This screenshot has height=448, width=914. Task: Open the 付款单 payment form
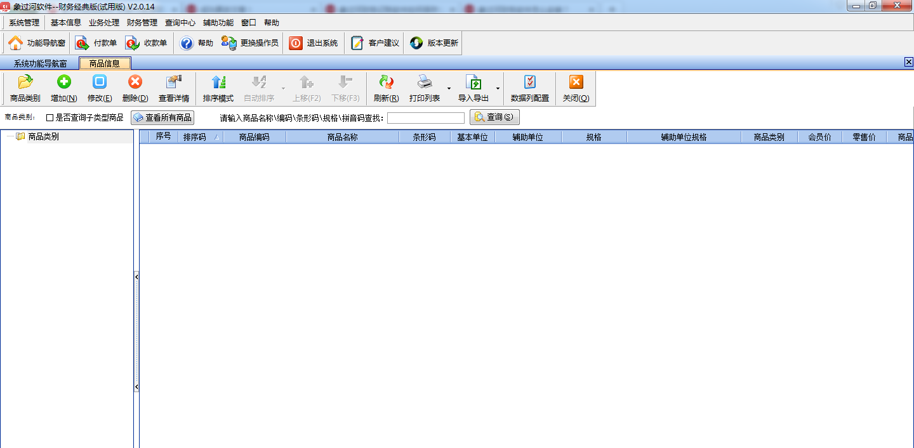pos(96,43)
